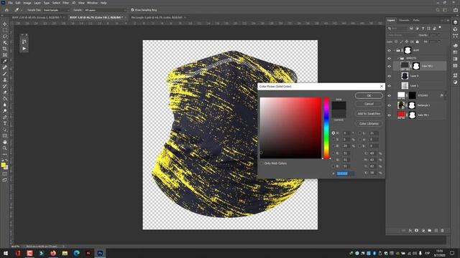The image size is (460, 258).
Task: Click the filter for pixel layers icon
Action: (x=411, y=29)
